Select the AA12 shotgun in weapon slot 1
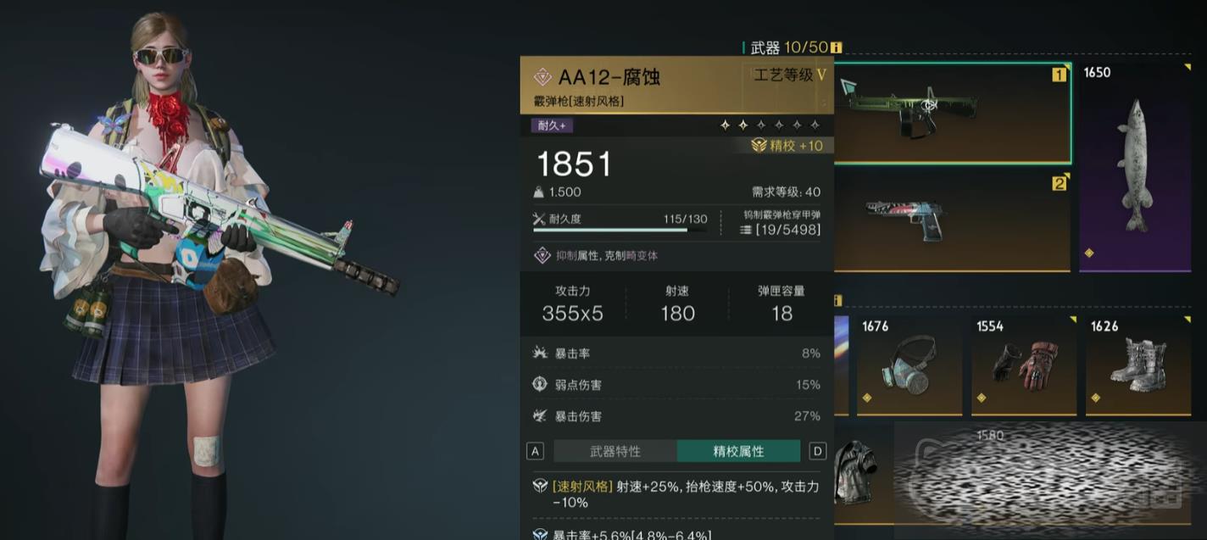 (x=953, y=113)
